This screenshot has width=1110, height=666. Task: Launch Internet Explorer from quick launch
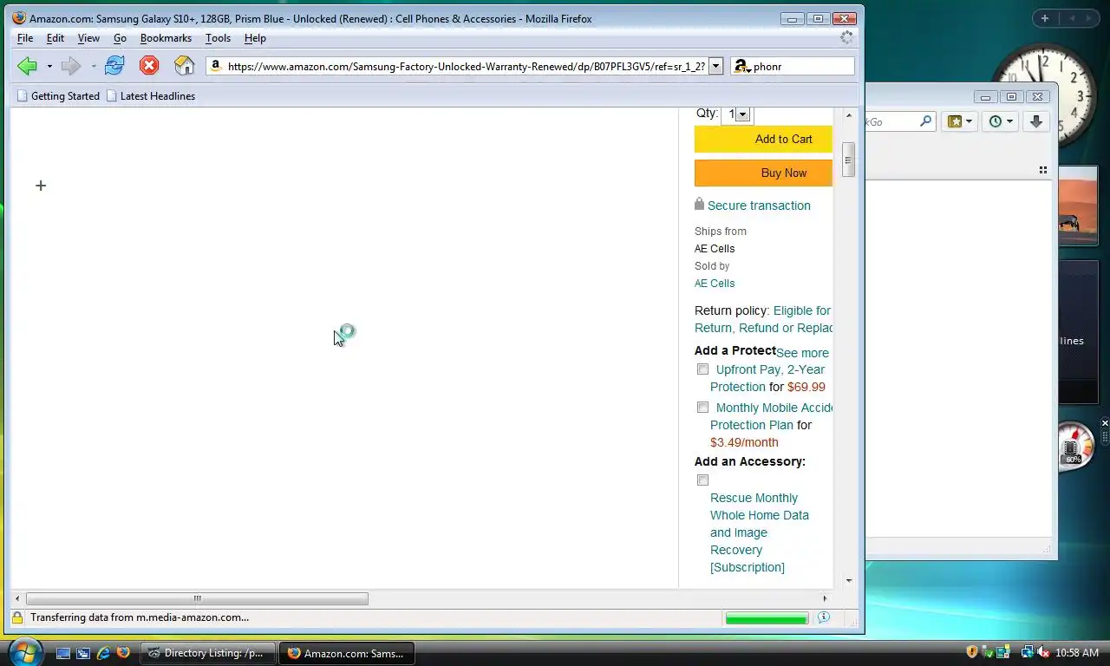click(x=103, y=653)
